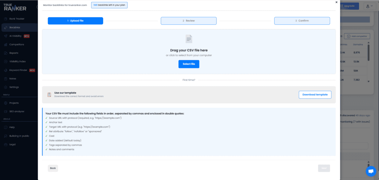
Task: Open AI Visibility in the sidebar
Action: pyautogui.click(x=16, y=36)
